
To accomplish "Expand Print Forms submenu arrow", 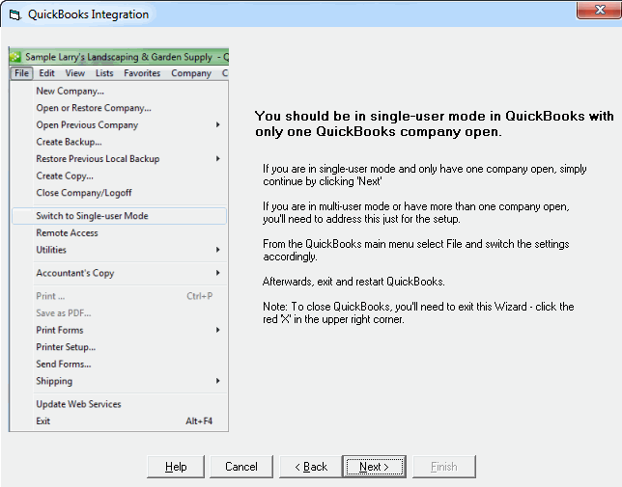I will 217,330.
